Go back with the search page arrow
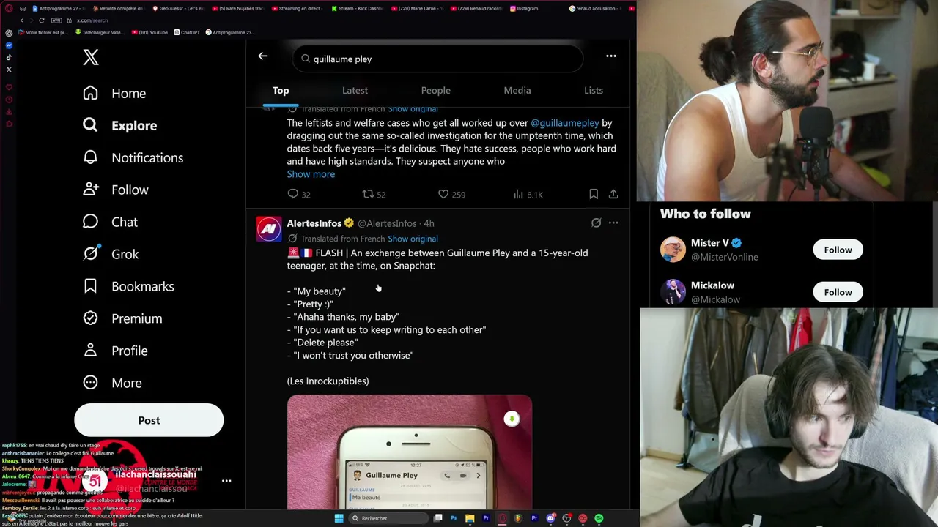 pos(263,56)
